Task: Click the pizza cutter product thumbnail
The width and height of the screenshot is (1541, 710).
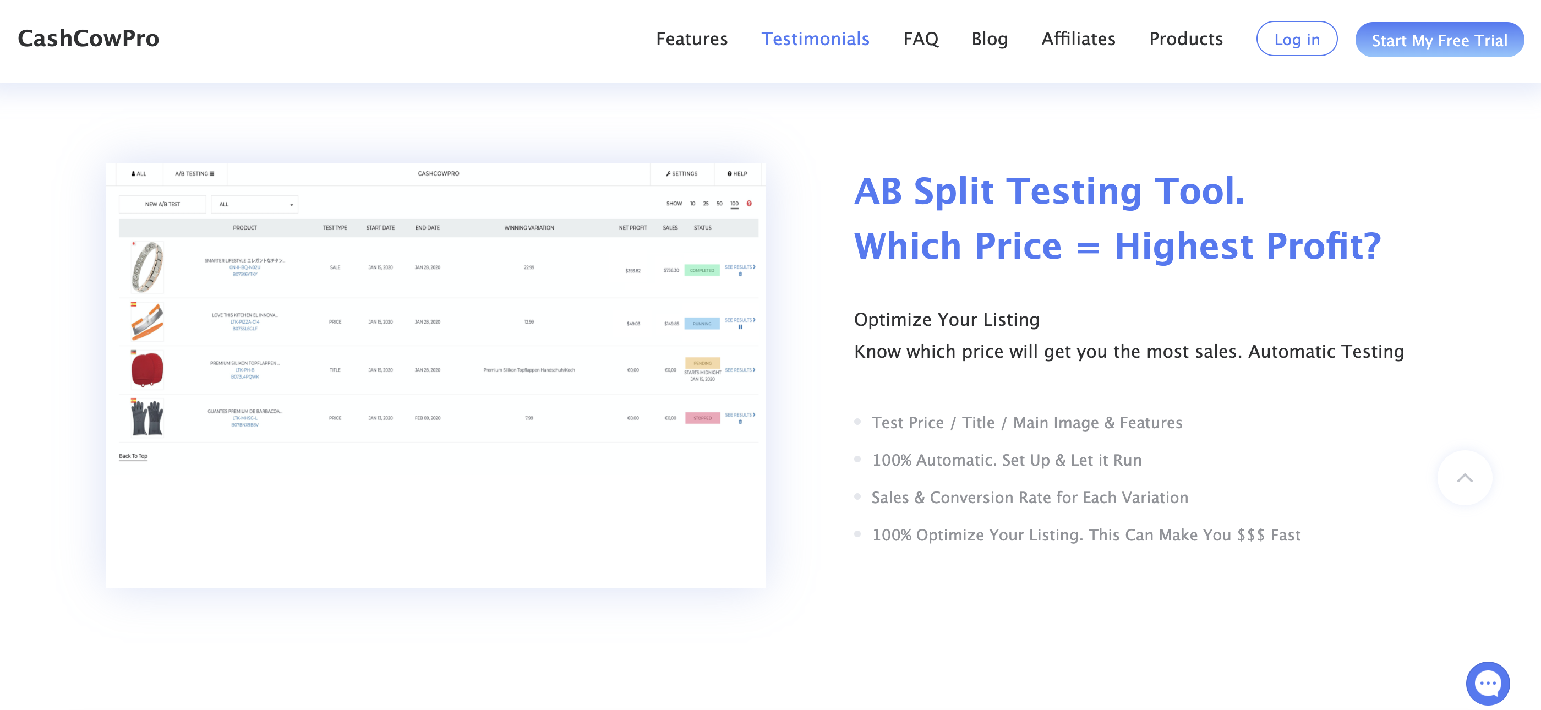Action: [x=147, y=322]
